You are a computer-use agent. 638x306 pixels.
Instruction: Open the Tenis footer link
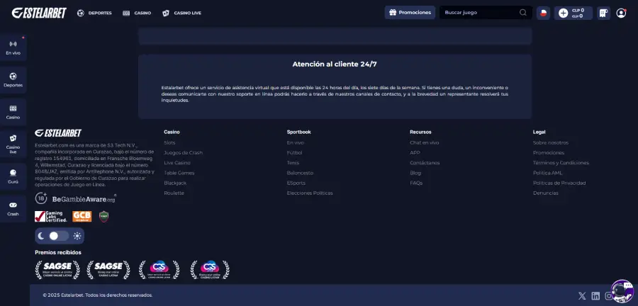pyautogui.click(x=293, y=163)
